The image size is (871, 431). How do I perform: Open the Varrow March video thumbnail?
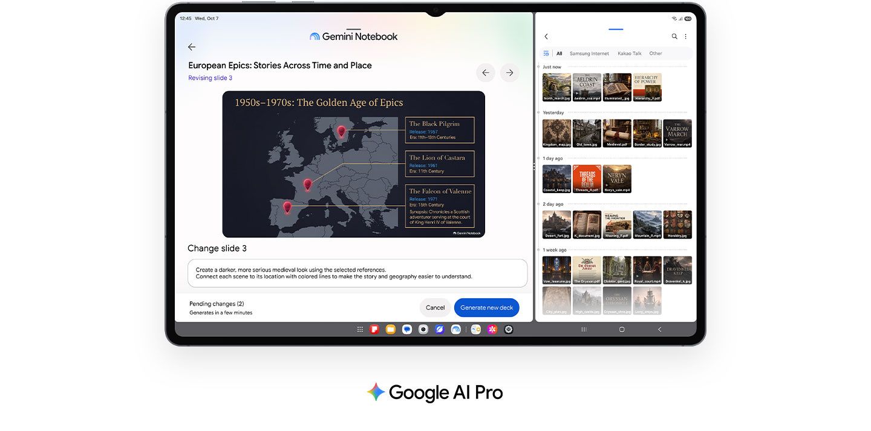(x=677, y=133)
